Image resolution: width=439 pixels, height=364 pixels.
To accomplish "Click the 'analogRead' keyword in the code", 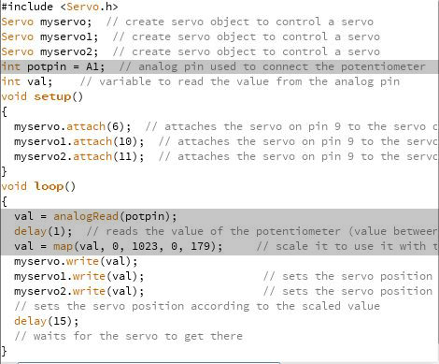I will (86, 216).
